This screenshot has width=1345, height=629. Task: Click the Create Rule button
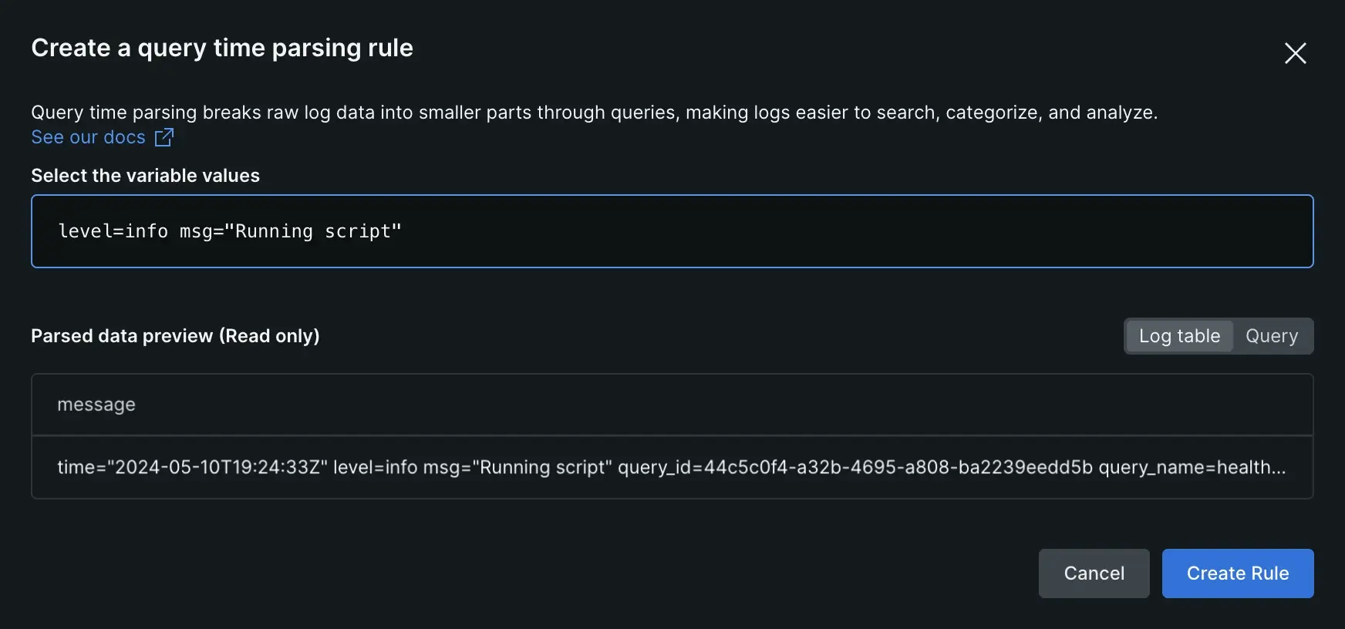tap(1237, 573)
